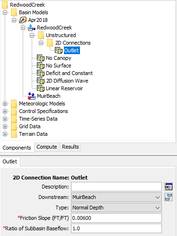Click the Ratio of Subbasin Baseflow field
The image size is (177, 236).
[116, 228]
